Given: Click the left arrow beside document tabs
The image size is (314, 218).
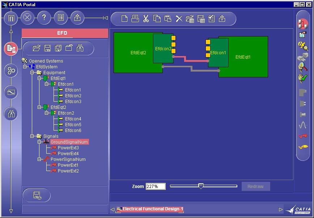Looking at the screenshot, I should pyautogui.click(x=113, y=209).
